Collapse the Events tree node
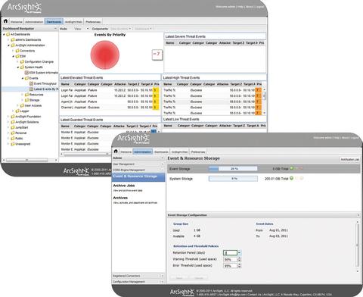363x297 pixels. click(23, 78)
